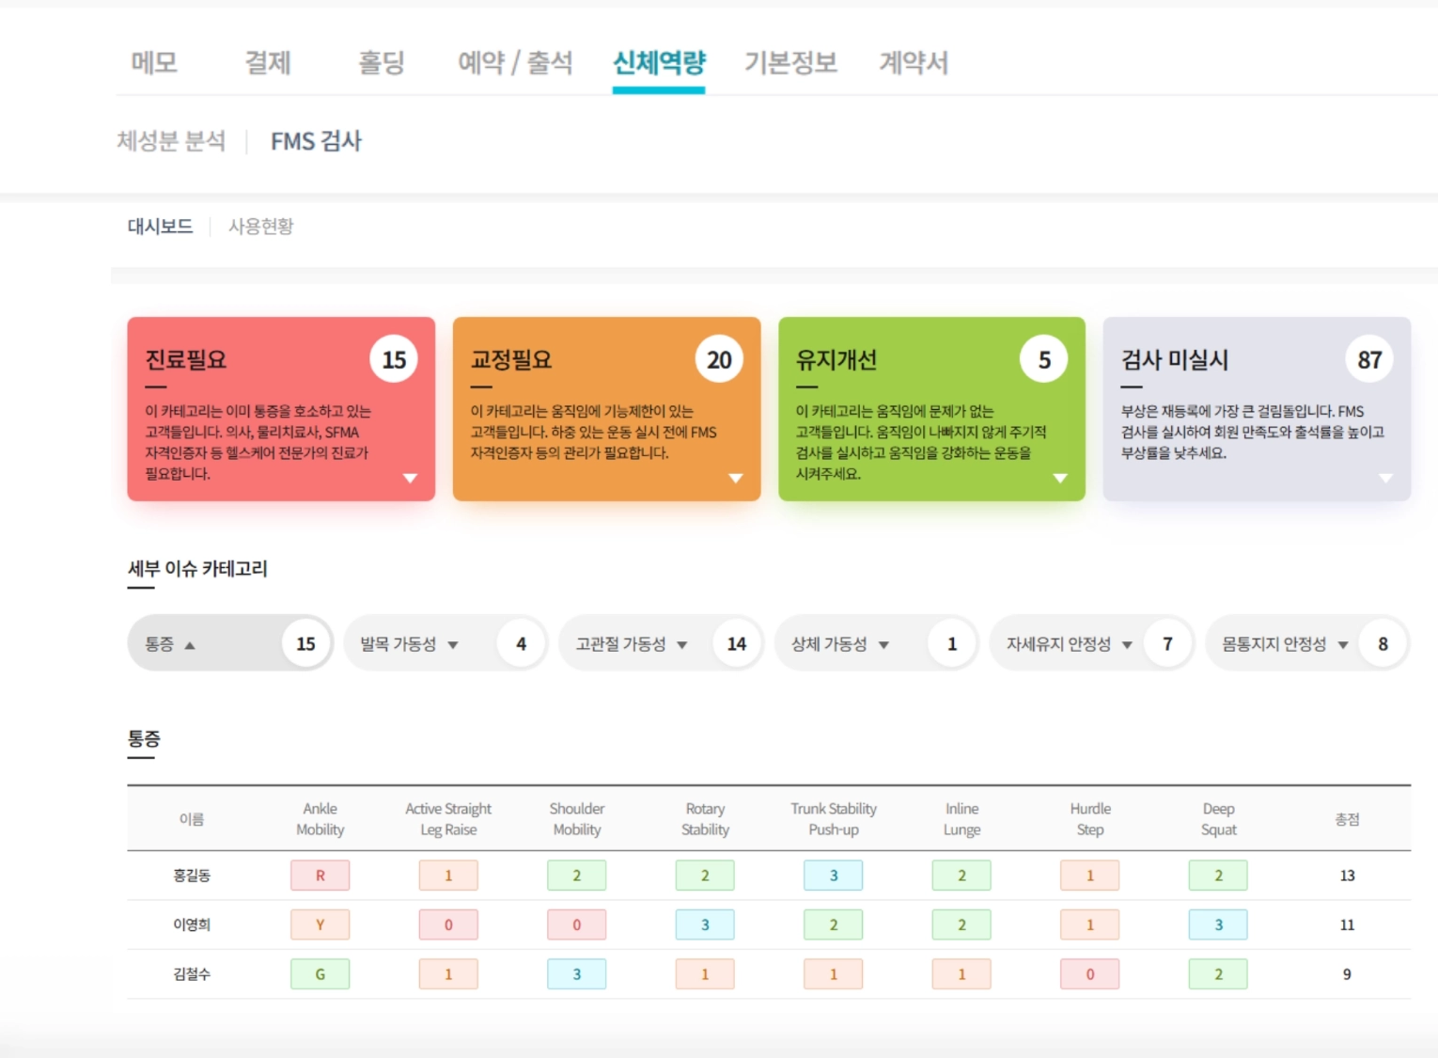The width and height of the screenshot is (1438, 1058).
Task: Click 이영희's total score 11
Action: pos(1347,924)
